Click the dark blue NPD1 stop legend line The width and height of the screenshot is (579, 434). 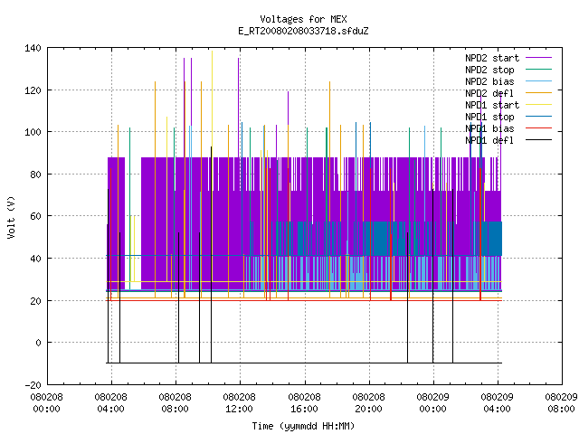click(538, 117)
